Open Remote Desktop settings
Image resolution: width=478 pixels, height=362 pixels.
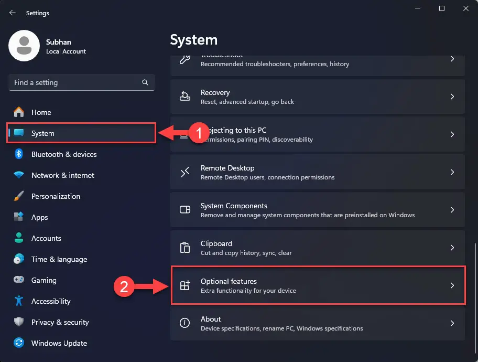point(318,172)
